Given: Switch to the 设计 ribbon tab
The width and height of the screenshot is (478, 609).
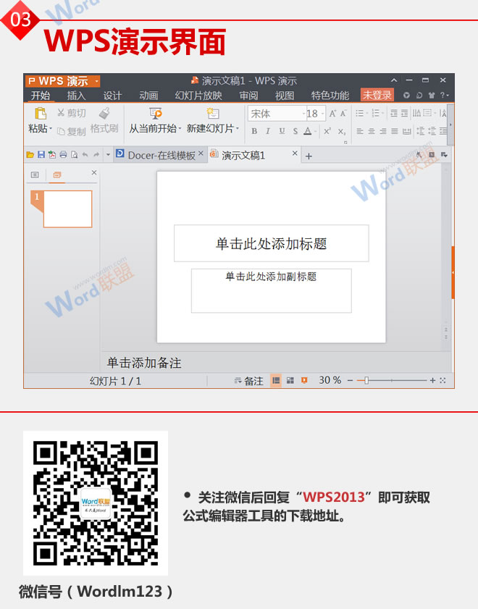Looking at the screenshot, I should [112, 96].
